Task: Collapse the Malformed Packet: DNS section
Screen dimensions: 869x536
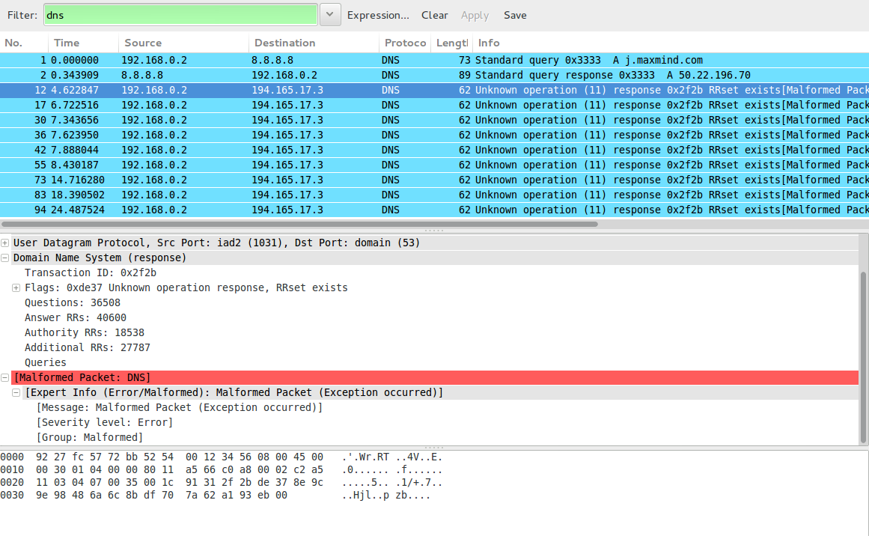Action: click(5, 377)
